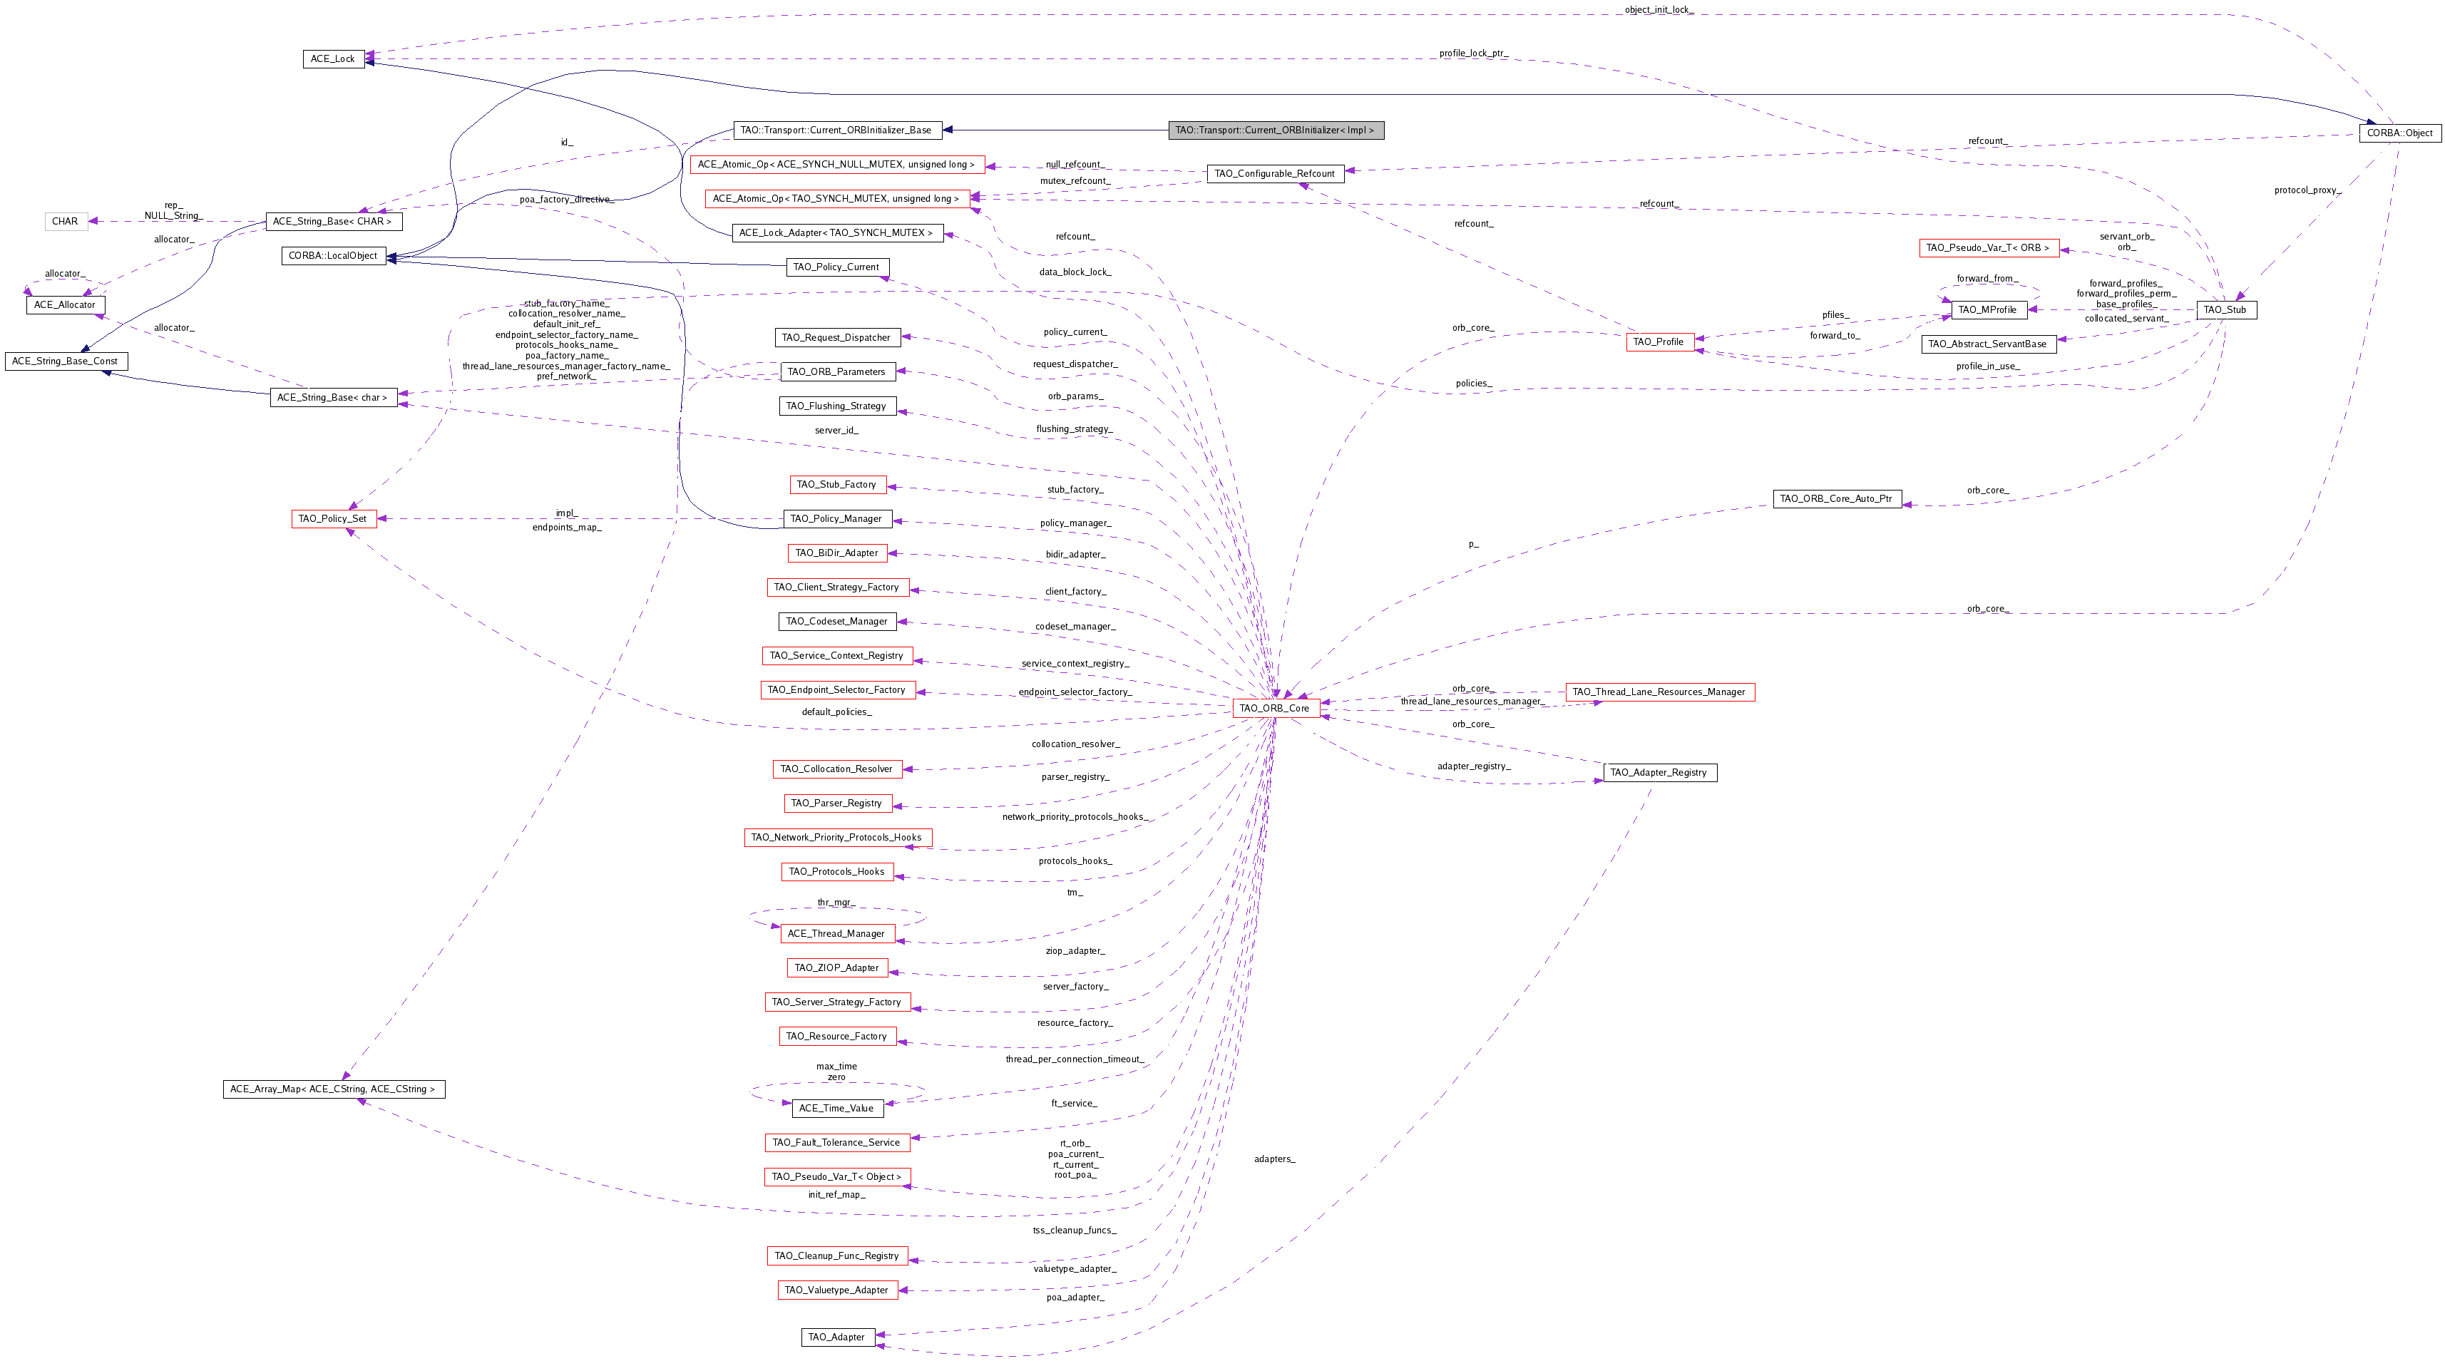2445x1371 pixels.
Task: Open the TAO_ZIOP_Adapter node
Action: (x=837, y=967)
